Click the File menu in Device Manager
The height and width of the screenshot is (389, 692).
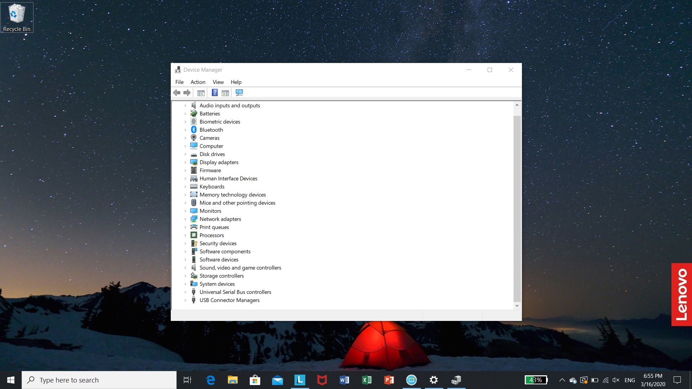click(179, 82)
